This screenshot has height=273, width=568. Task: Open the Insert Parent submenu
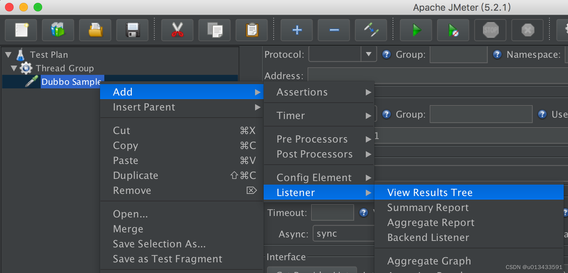(182, 107)
